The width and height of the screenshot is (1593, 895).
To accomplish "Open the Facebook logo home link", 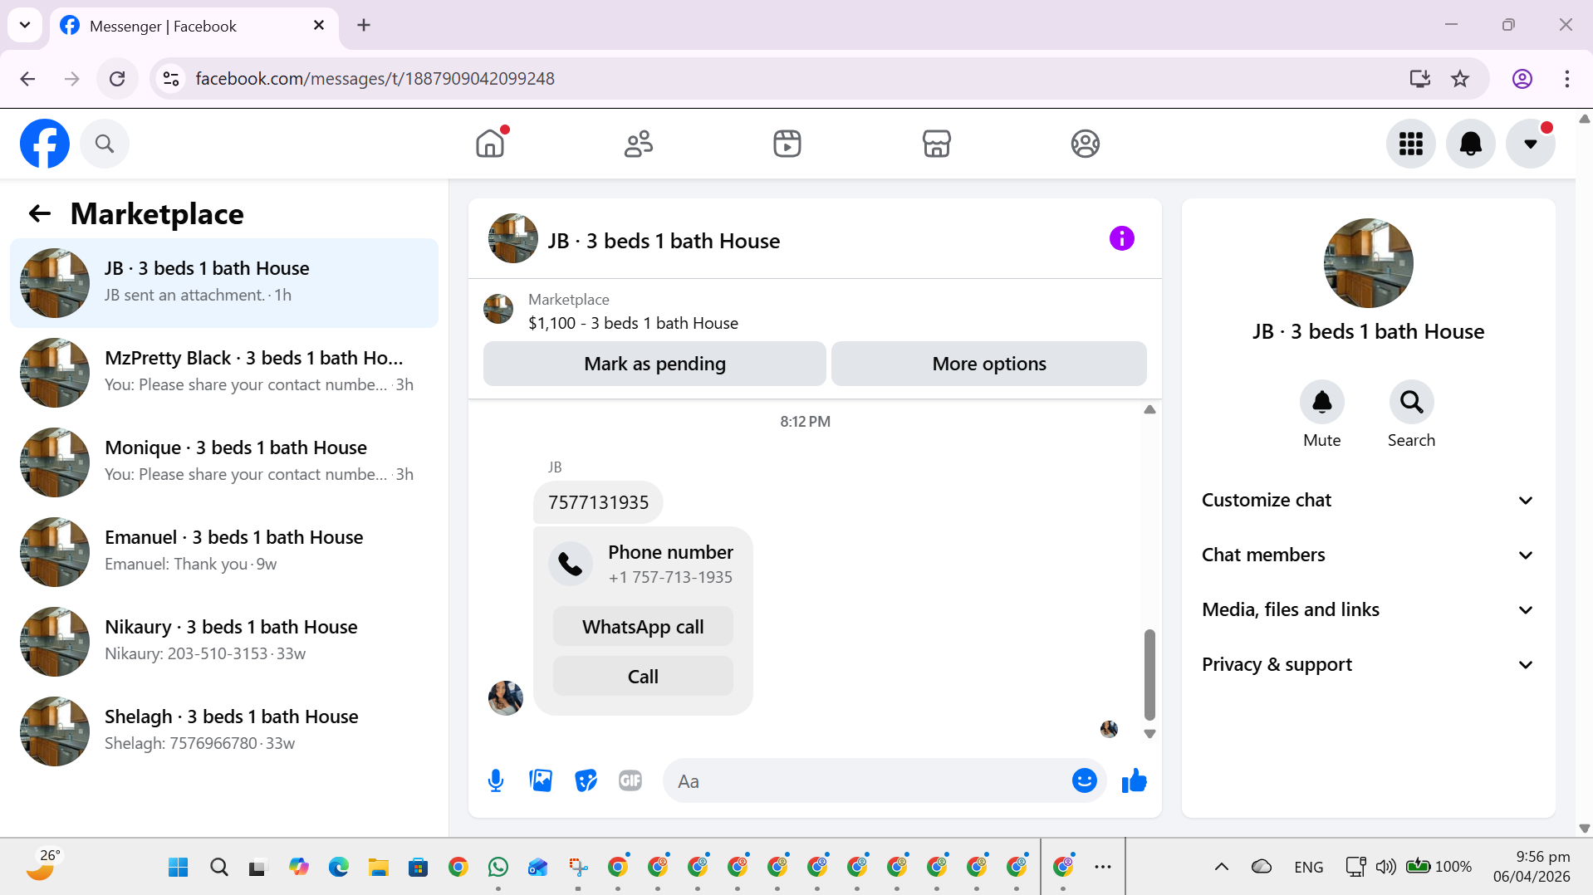I will [x=45, y=144].
